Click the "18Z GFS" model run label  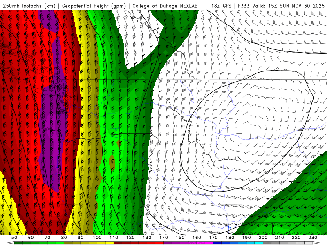[x=221, y=6]
